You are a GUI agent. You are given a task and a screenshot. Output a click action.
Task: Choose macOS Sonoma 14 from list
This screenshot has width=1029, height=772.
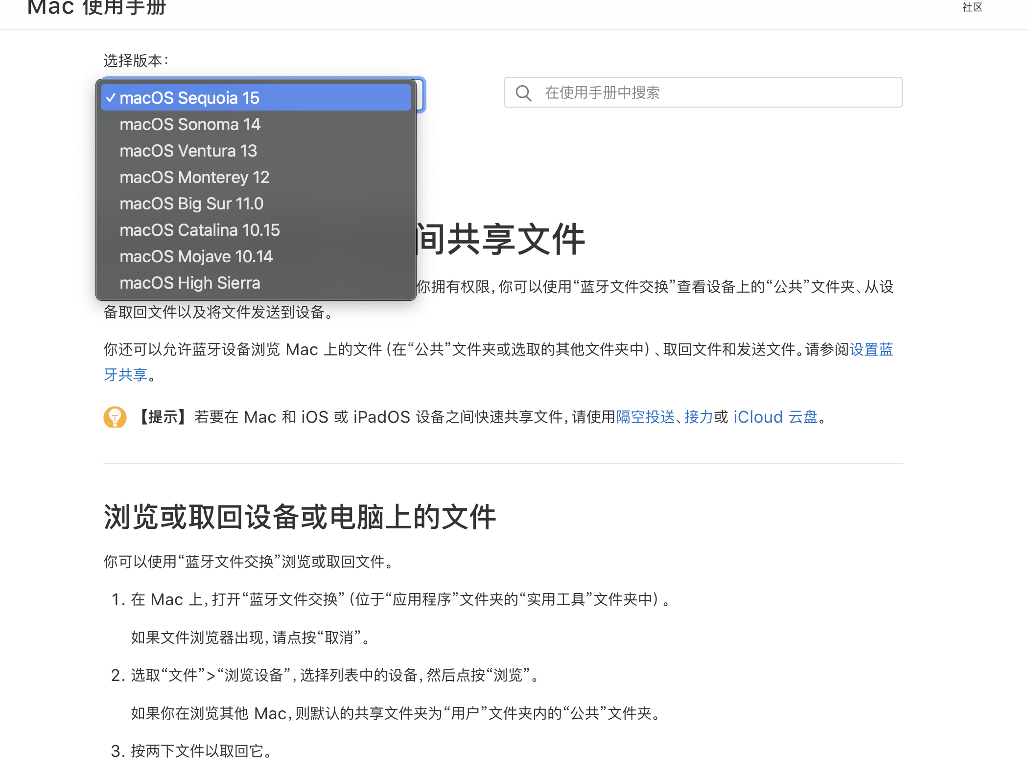(x=190, y=124)
